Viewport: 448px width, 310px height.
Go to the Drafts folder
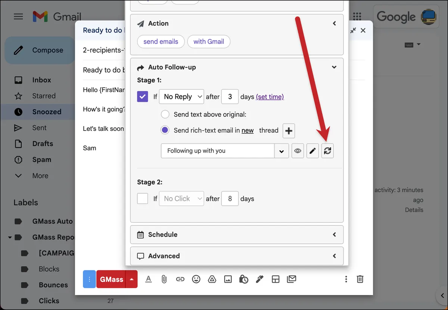(43, 144)
